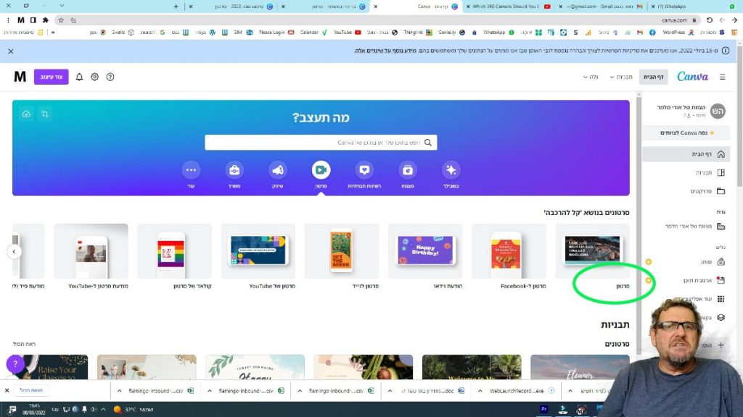Open the Calendar bookmark
This screenshot has height=417, width=743.
point(313,32)
